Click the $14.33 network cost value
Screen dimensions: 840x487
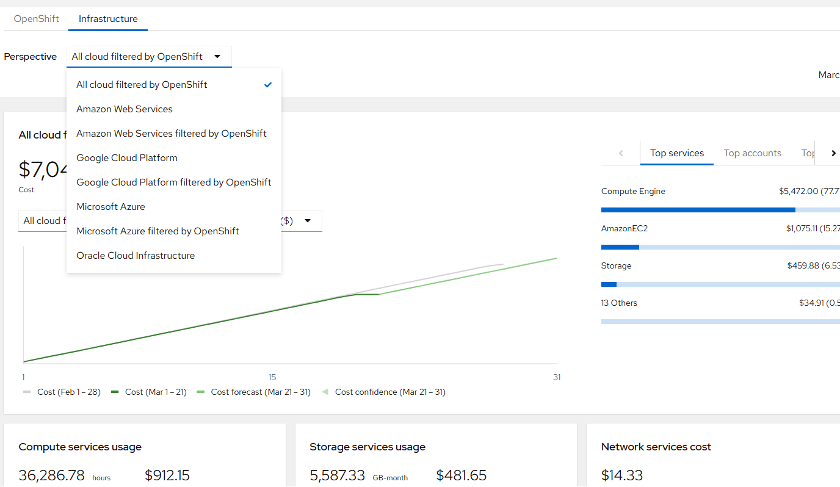tap(622, 475)
